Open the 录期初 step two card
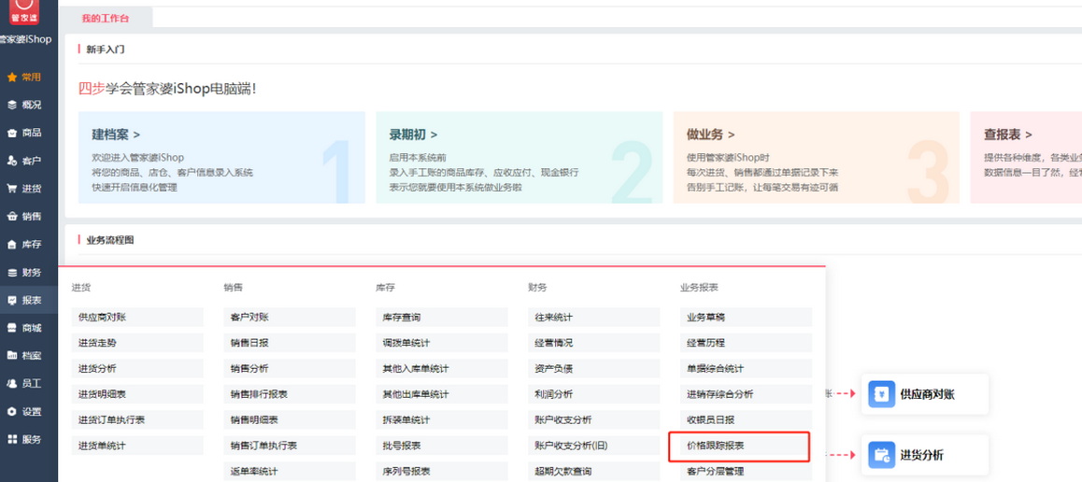This screenshot has width=1082, height=482. [x=519, y=158]
